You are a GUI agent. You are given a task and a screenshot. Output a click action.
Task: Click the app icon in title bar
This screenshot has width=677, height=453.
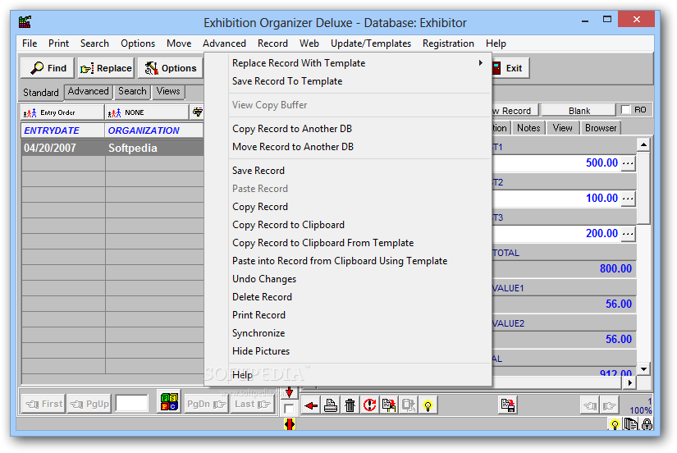pyautogui.click(x=25, y=22)
